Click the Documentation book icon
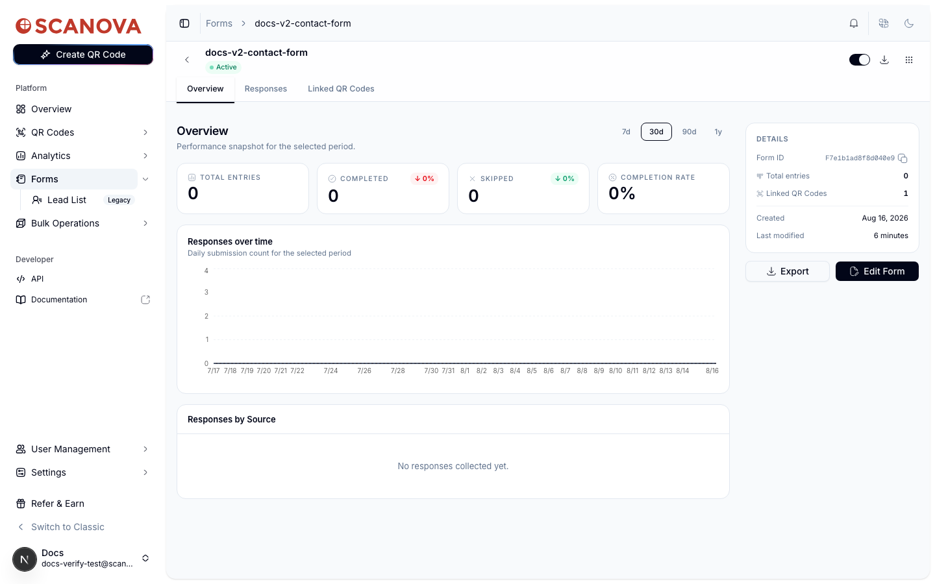 point(21,300)
